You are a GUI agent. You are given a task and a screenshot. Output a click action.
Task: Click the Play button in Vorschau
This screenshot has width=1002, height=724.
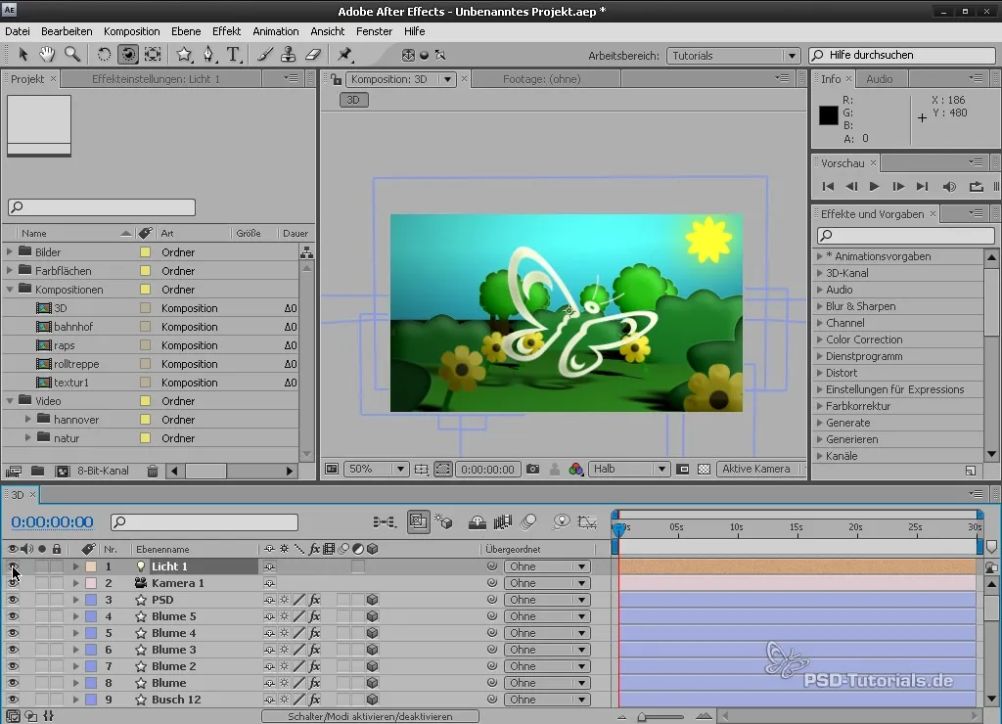point(874,187)
